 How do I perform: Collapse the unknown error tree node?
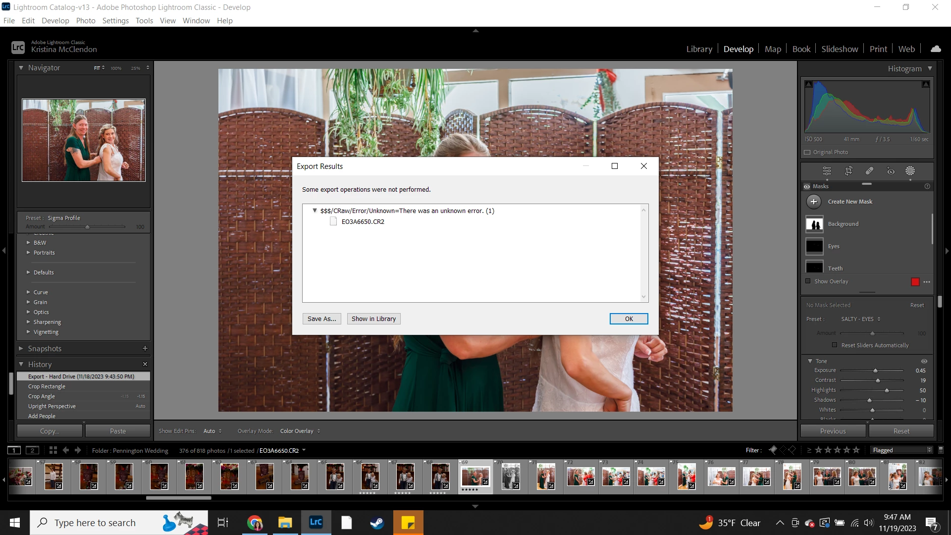point(315,211)
